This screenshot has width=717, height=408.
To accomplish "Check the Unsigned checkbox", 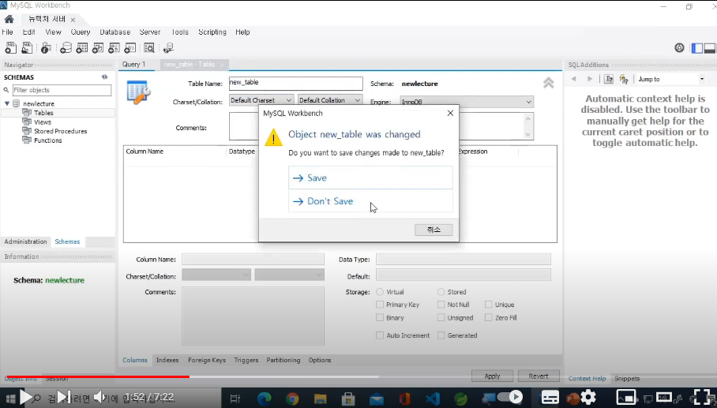I will click(x=441, y=317).
